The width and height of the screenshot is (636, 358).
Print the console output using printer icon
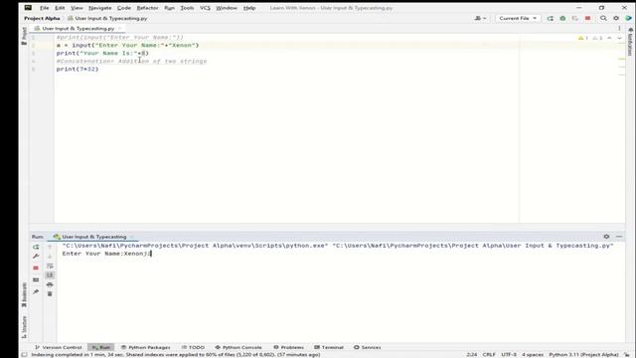[50, 284]
